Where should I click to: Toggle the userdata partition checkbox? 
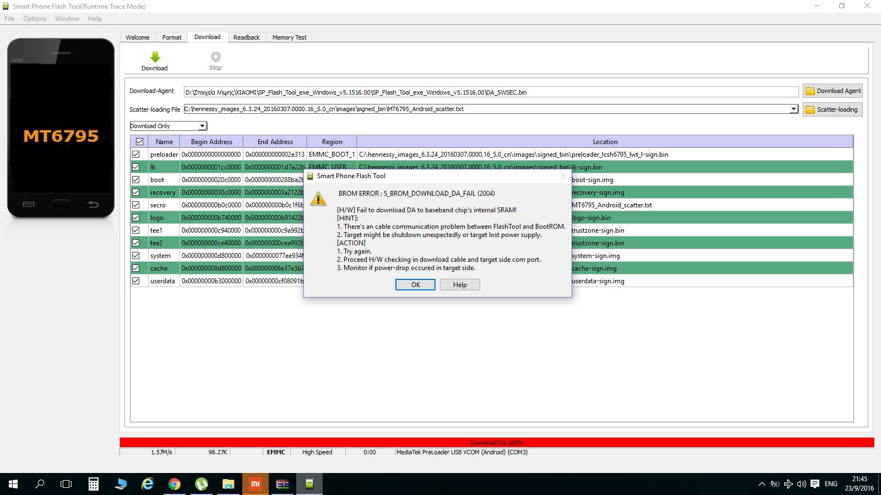coord(136,281)
